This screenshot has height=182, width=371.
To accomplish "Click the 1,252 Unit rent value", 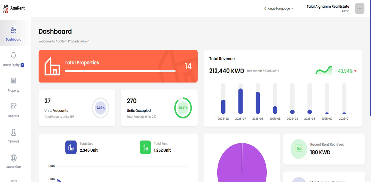I will [x=162, y=150].
